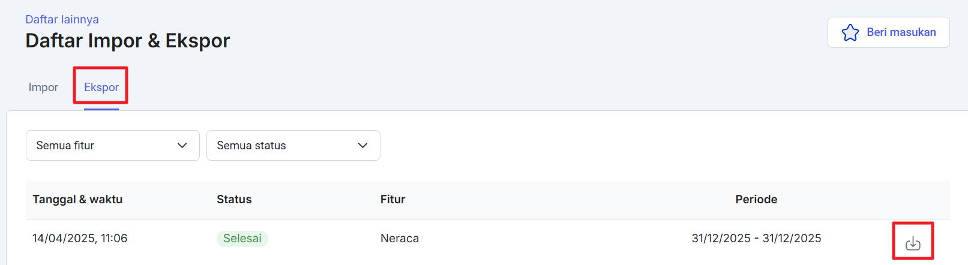The height and width of the screenshot is (265, 968).
Task: Click the Periode column header
Action: [x=756, y=199]
